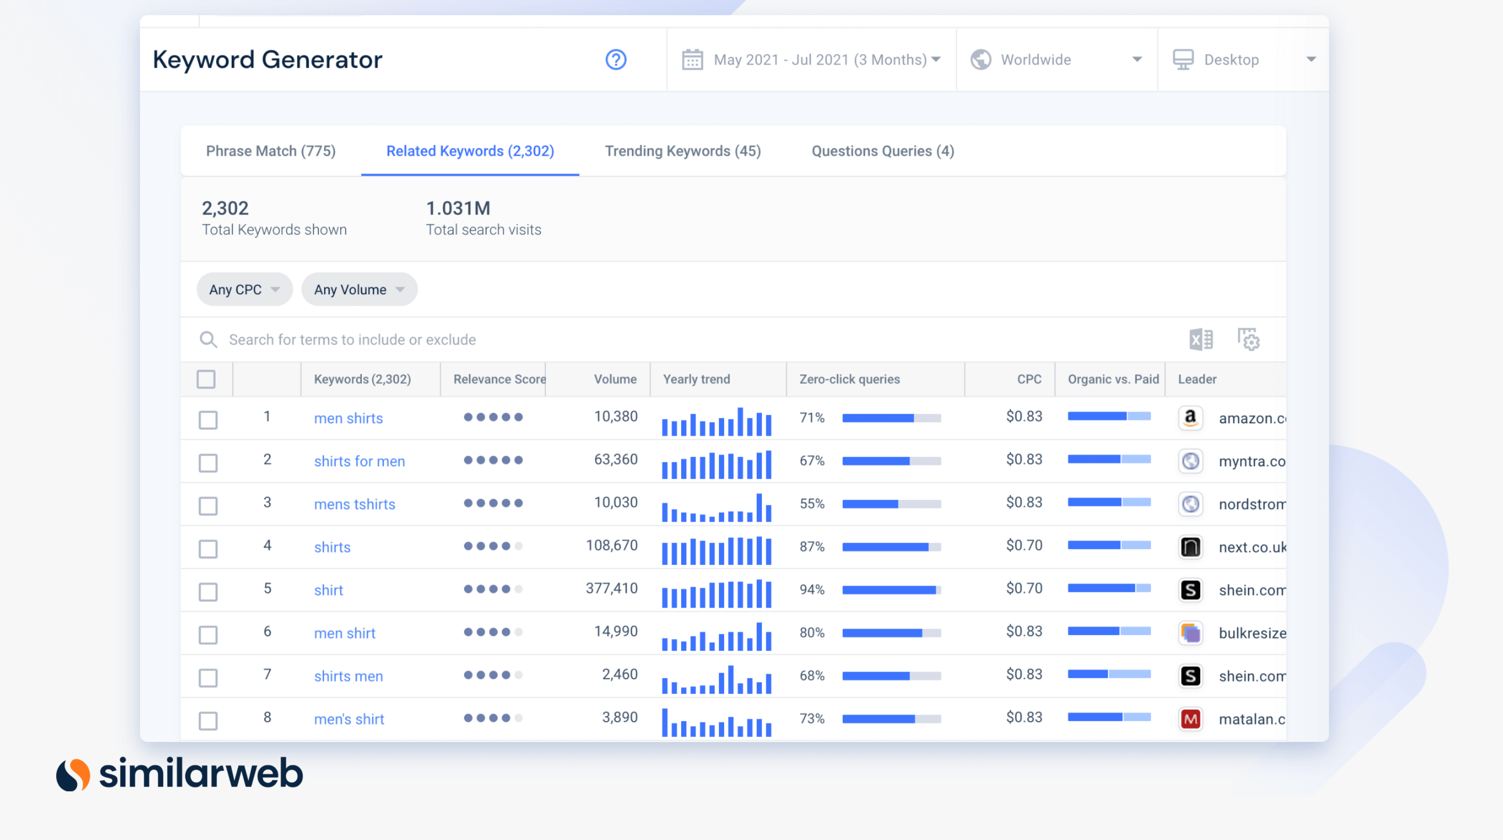Click the 1.031M total search visits
The image size is (1503, 840).
pyautogui.click(x=458, y=208)
